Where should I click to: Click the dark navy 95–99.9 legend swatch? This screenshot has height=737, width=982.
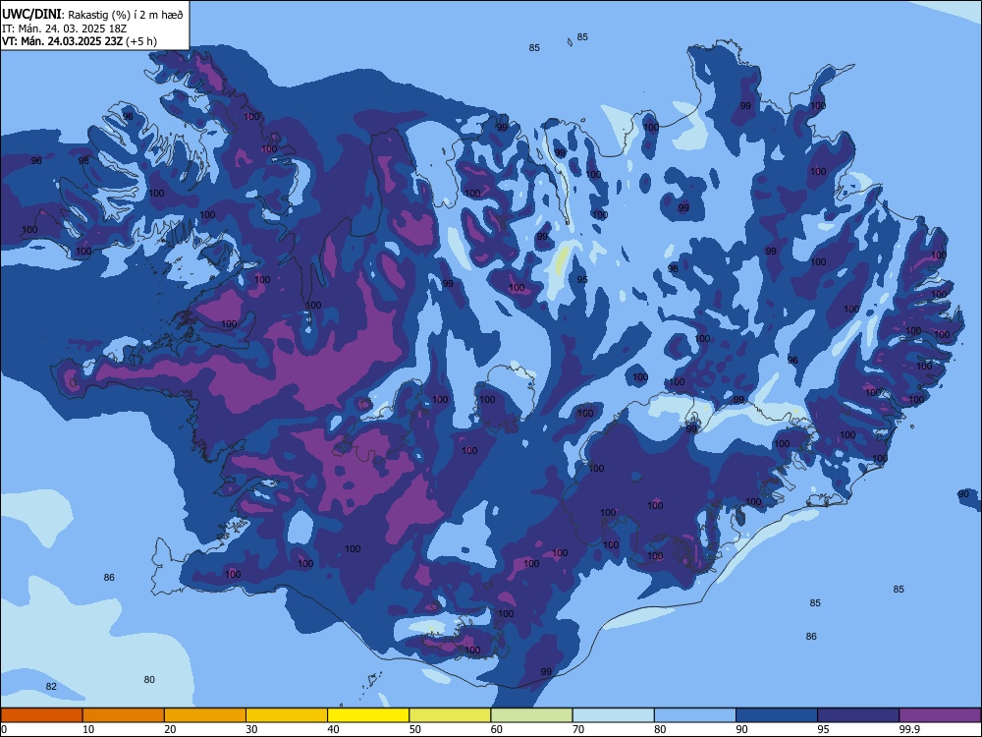pyautogui.click(x=858, y=715)
